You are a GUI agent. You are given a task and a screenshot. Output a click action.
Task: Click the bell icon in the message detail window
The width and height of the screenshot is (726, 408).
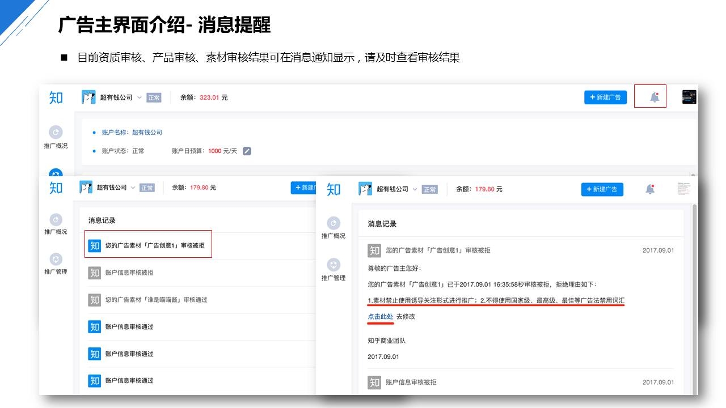(x=650, y=189)
